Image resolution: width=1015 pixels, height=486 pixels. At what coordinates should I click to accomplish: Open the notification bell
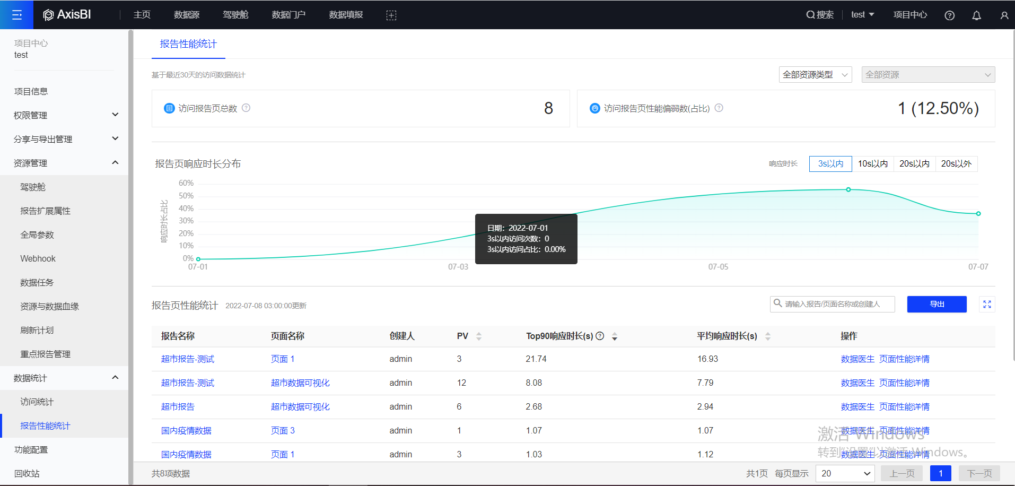coord(976,15)
